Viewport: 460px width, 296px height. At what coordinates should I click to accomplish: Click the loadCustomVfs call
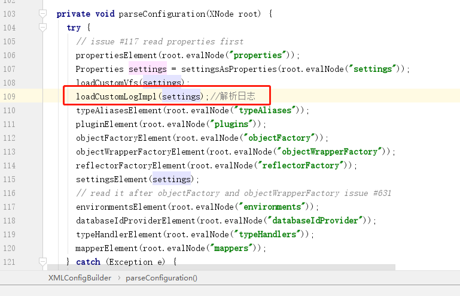tap(107, 83)
